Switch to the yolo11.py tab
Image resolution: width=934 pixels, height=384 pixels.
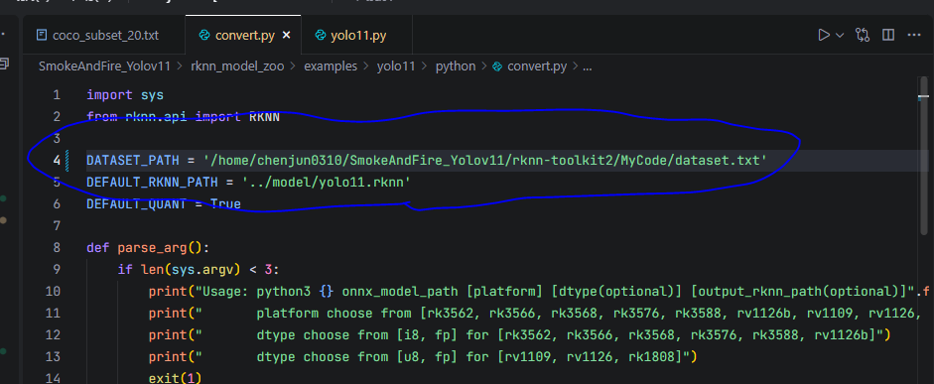click(357, 36)
